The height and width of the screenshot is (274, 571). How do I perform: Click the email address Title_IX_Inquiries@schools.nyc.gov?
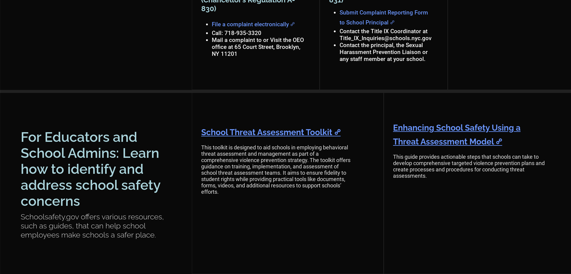point(386,38)
